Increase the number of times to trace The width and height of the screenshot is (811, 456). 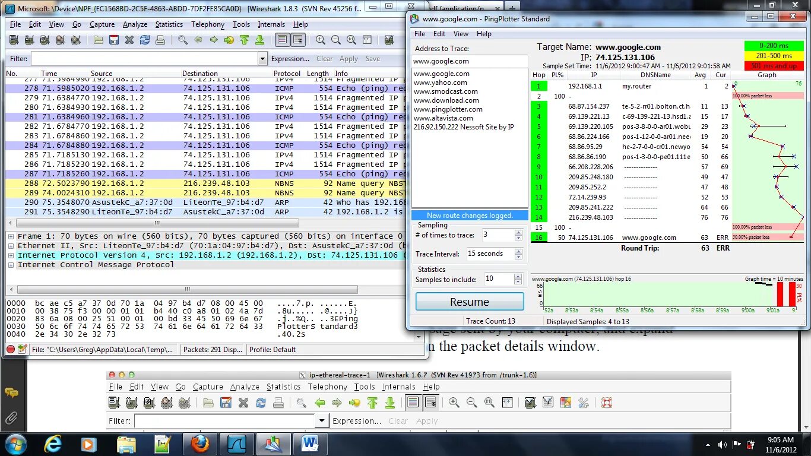point(518,232)
